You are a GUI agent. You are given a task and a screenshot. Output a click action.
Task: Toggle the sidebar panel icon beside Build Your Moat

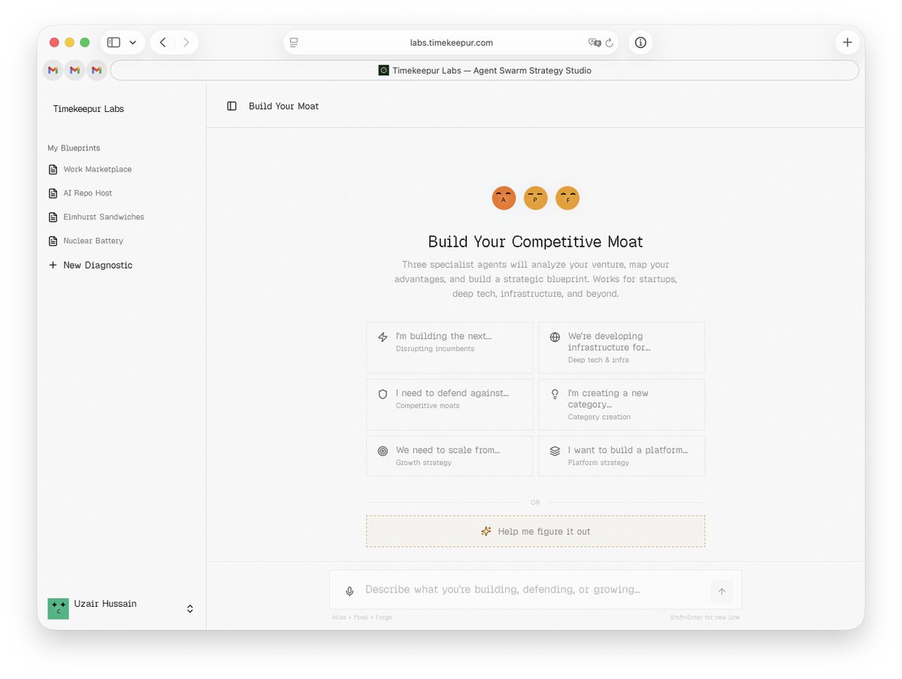click(x=231, y=106)
